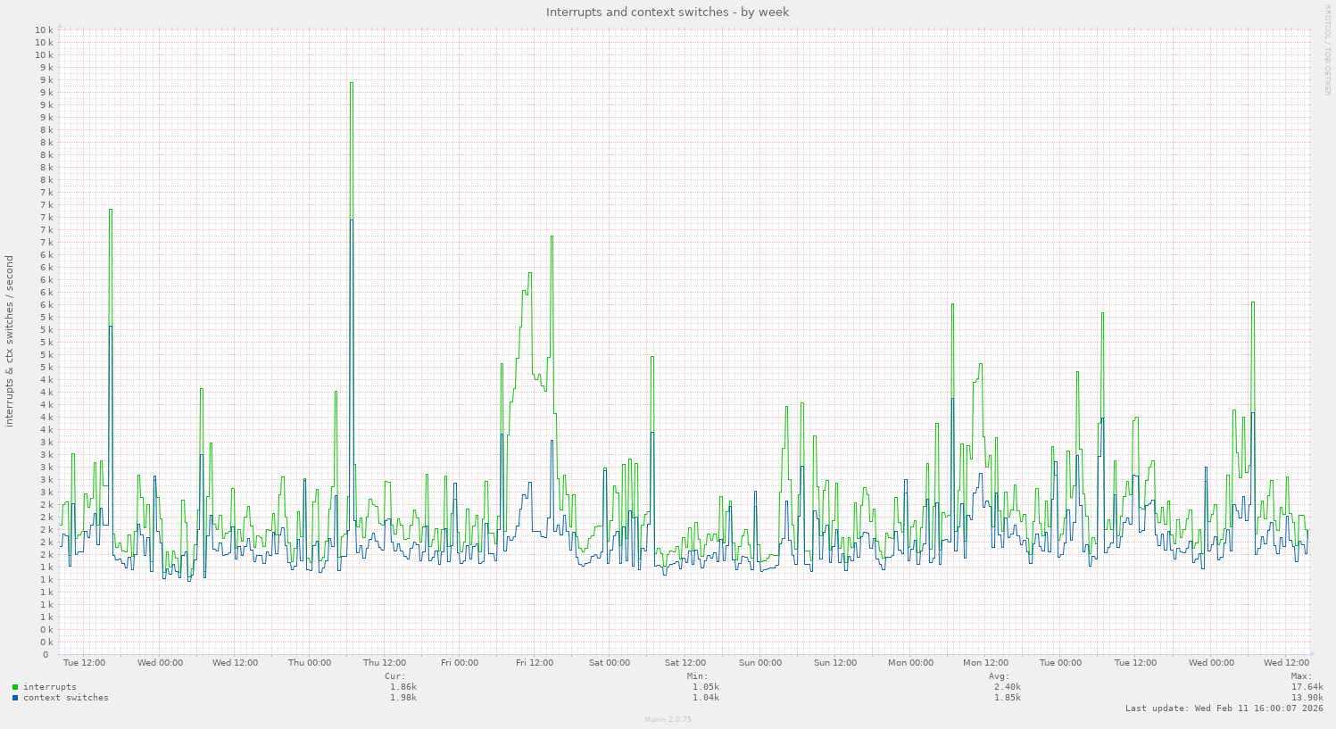Select the "context switches" legend label

coord(66,698)
